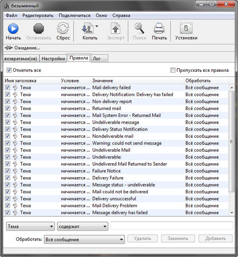Image resolution: width=238 pixels, height=257 pixels.
Task: Click the Поиск magnifier icon
Action: coord(139,28)
